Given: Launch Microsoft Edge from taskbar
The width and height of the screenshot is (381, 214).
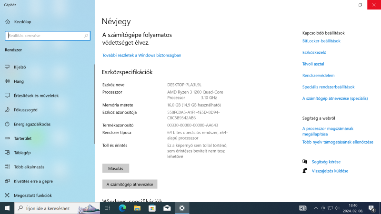Looking at the screenshot, I should pos(122,208).
